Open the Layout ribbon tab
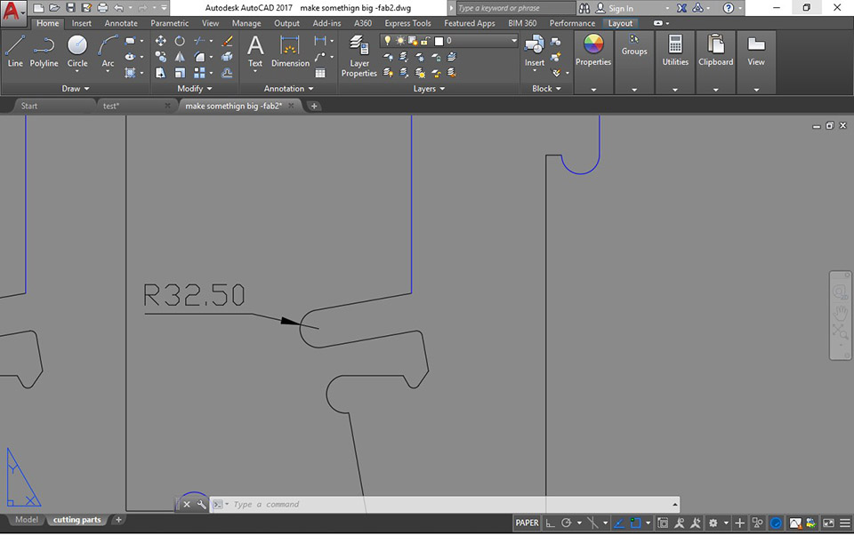 (620, 23)
